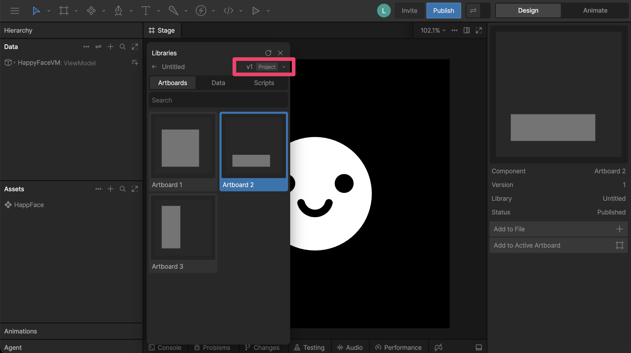Select the arrow Select tool
The width and height of the screenshot is (631, 353).
coord(36,11)
